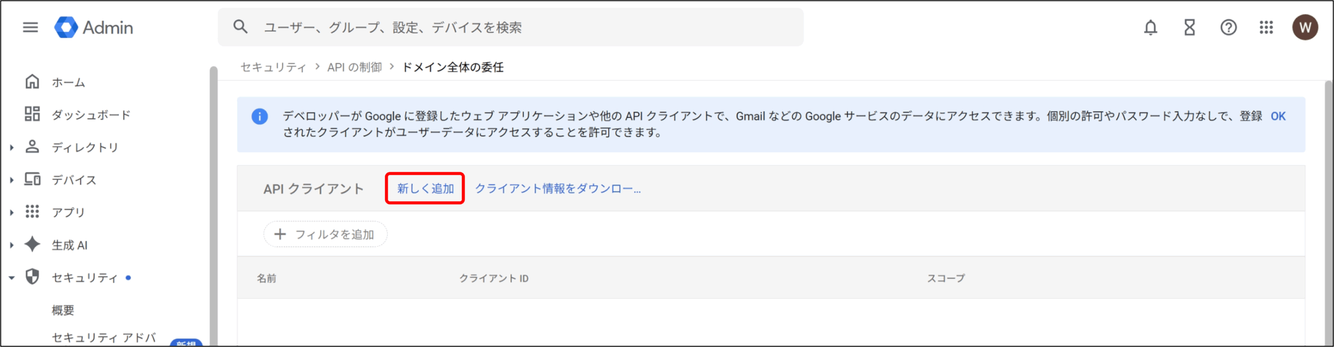Viewport: 1334px width, 347px height.
Task: Open the help question mark icon
Action: pyautogui.click(x=1228, y=27)
